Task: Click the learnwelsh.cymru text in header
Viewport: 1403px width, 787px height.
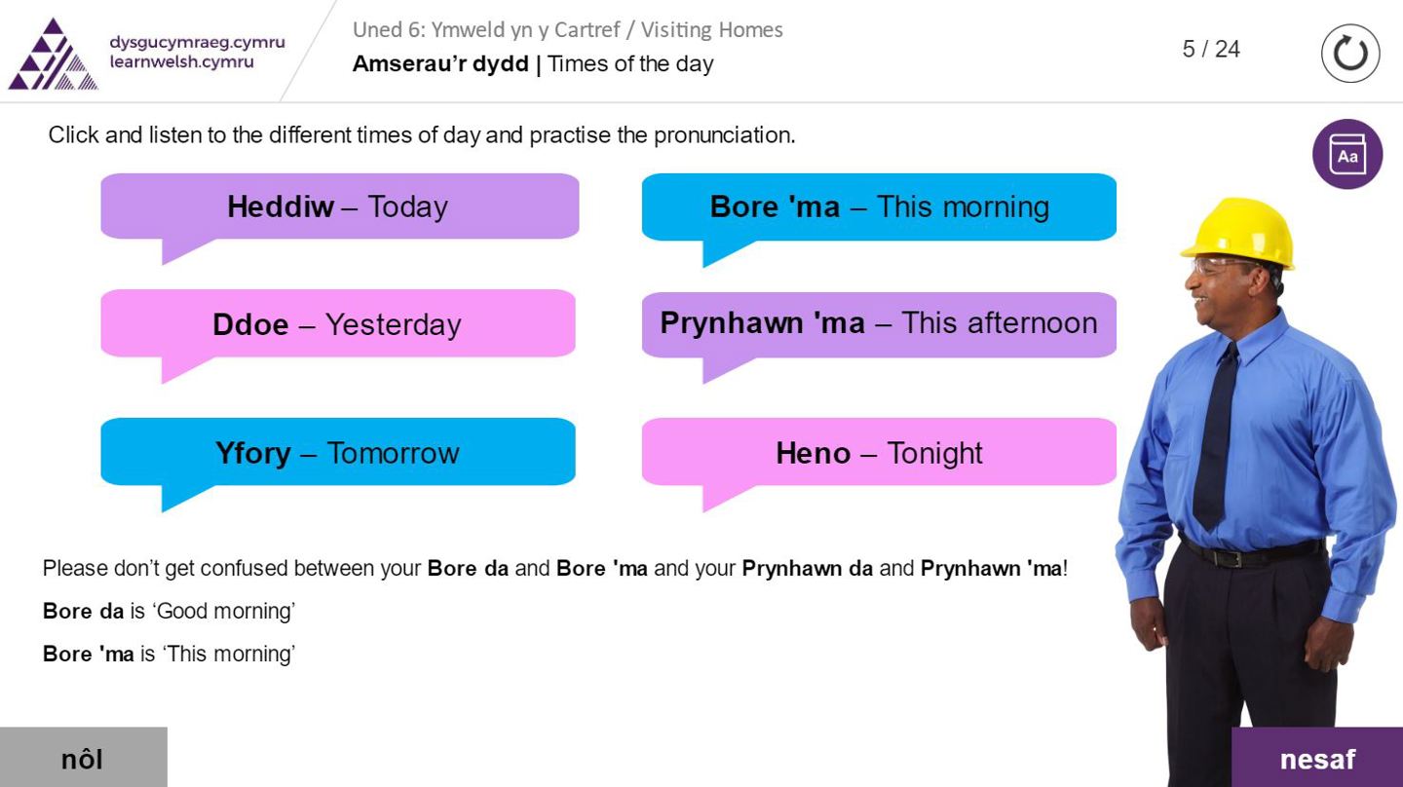Action: 182,62
